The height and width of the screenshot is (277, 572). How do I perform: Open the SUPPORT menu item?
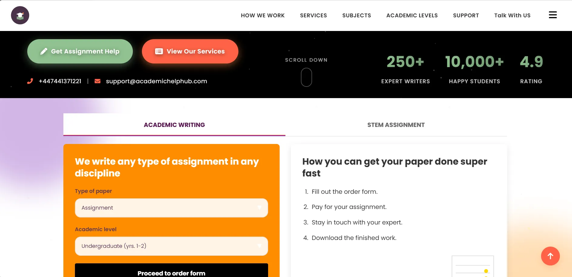pos(466,15)
